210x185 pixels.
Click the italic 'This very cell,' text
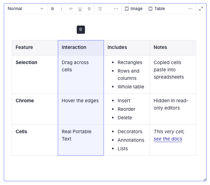coord(169,132)
